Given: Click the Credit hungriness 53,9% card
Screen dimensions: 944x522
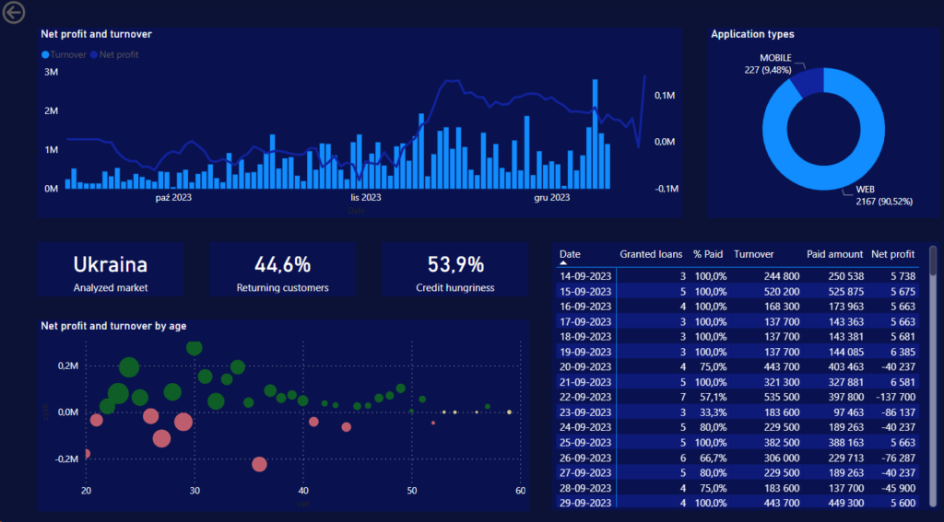Looking at the screenshot, I should click(x=455, y=272).
